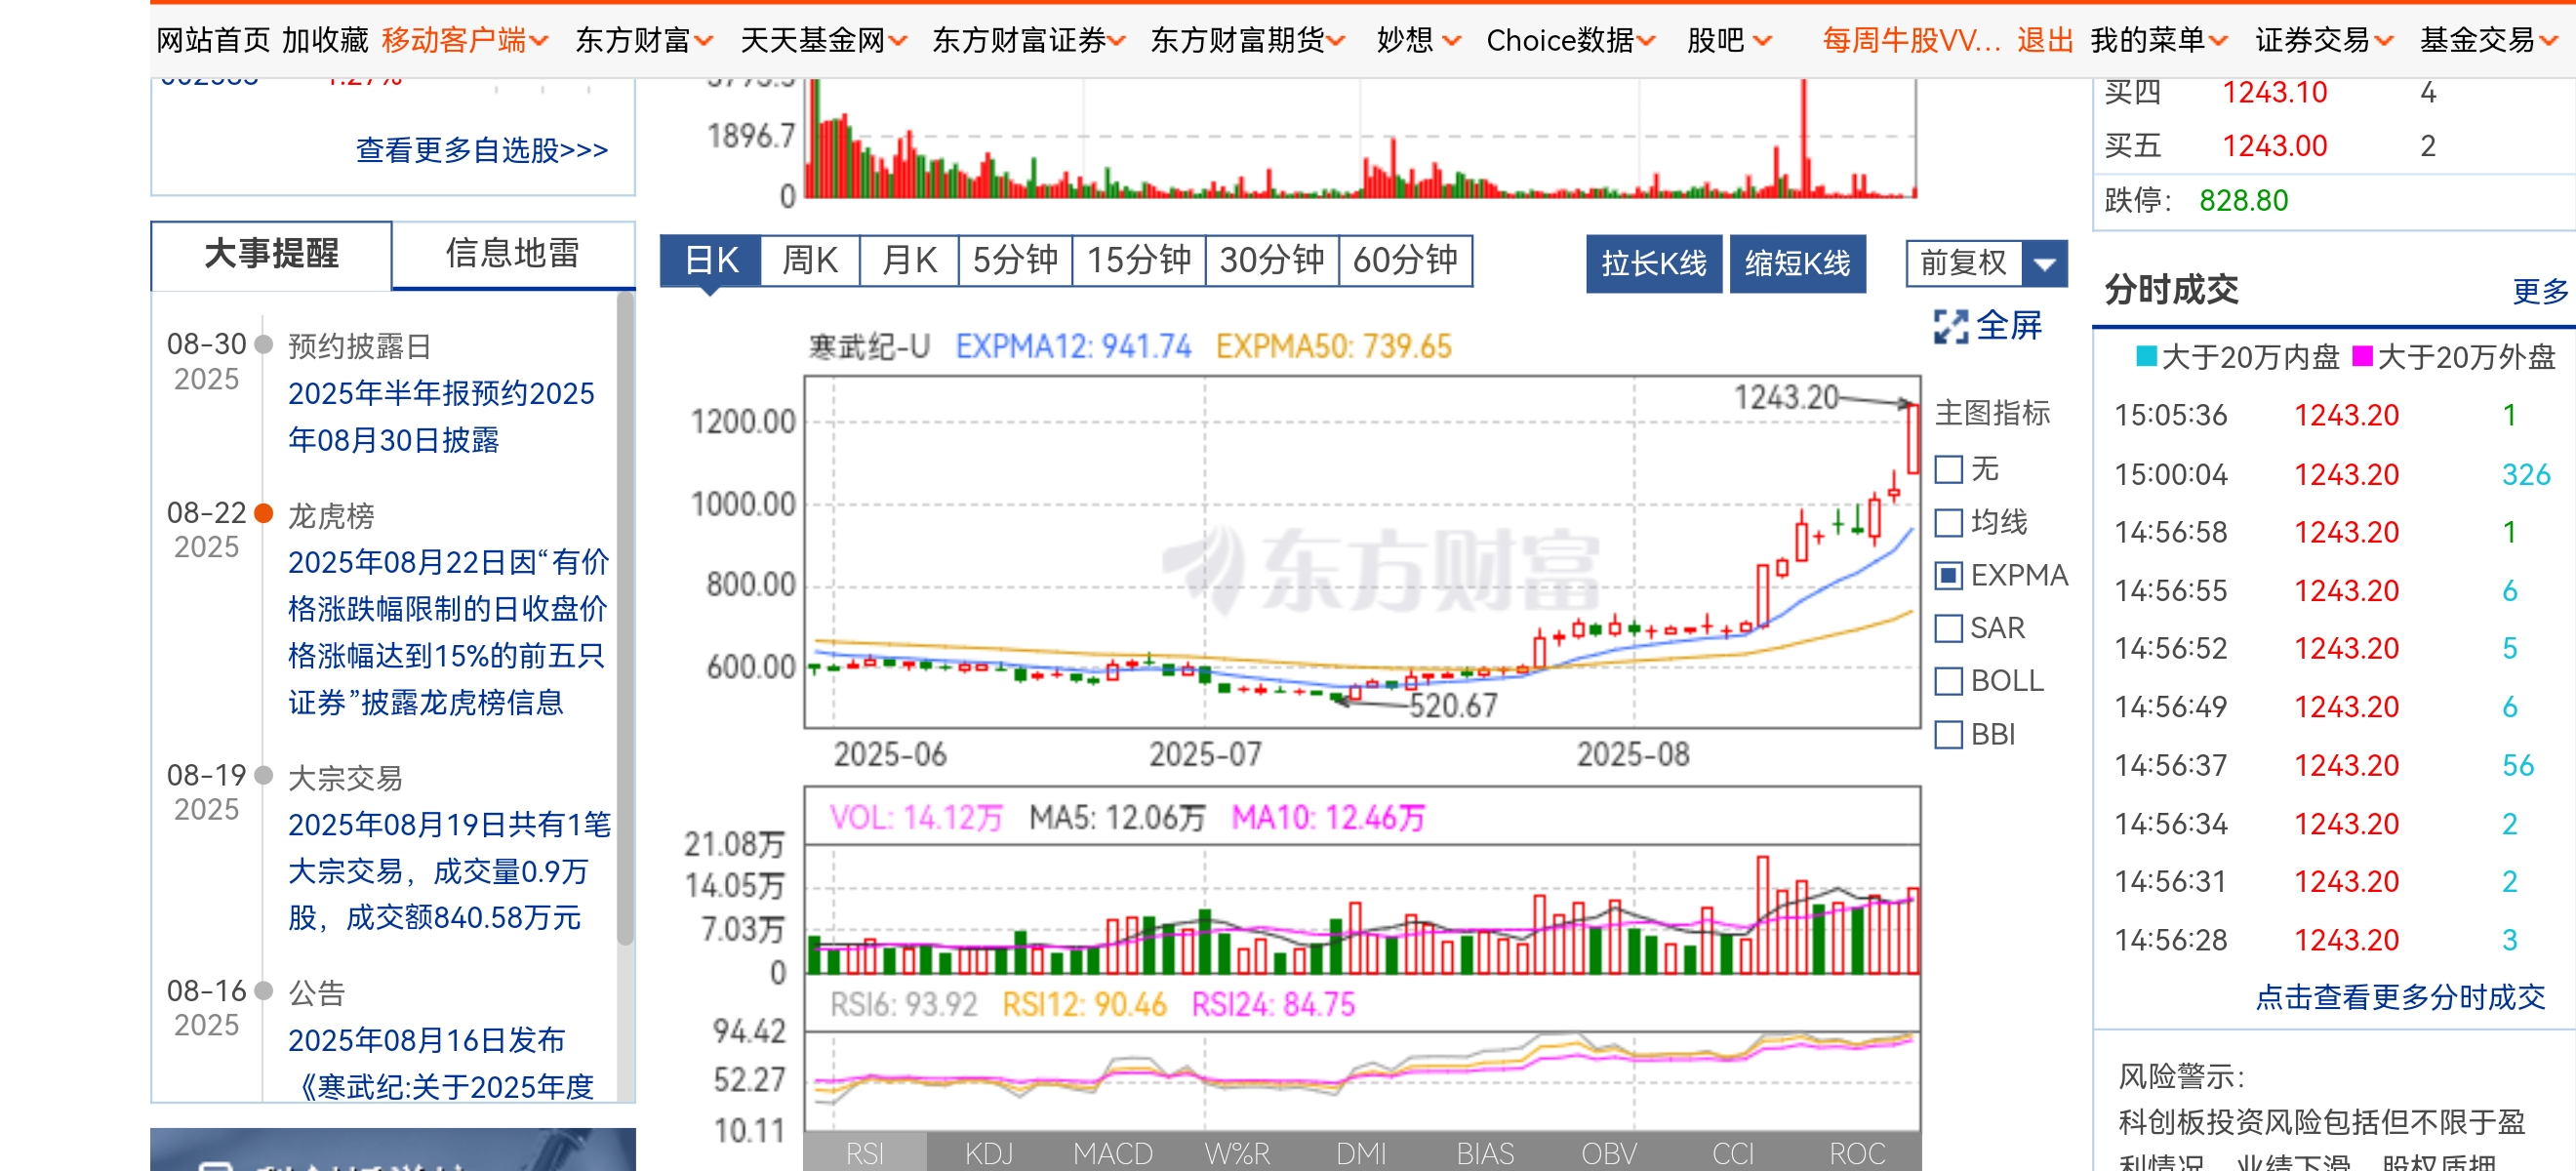Select the W%R indicator tab
This screenshot has height=1171, width=2576.
(1237, 1153)
